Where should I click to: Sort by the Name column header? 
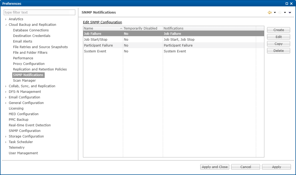[103, 28]
